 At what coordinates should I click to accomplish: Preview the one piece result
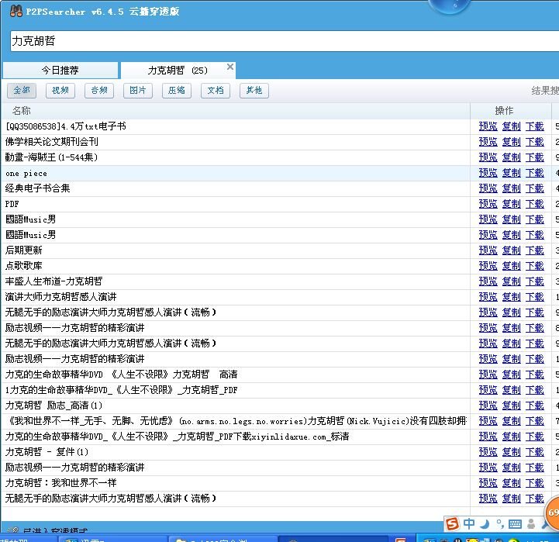pos(488,173)
